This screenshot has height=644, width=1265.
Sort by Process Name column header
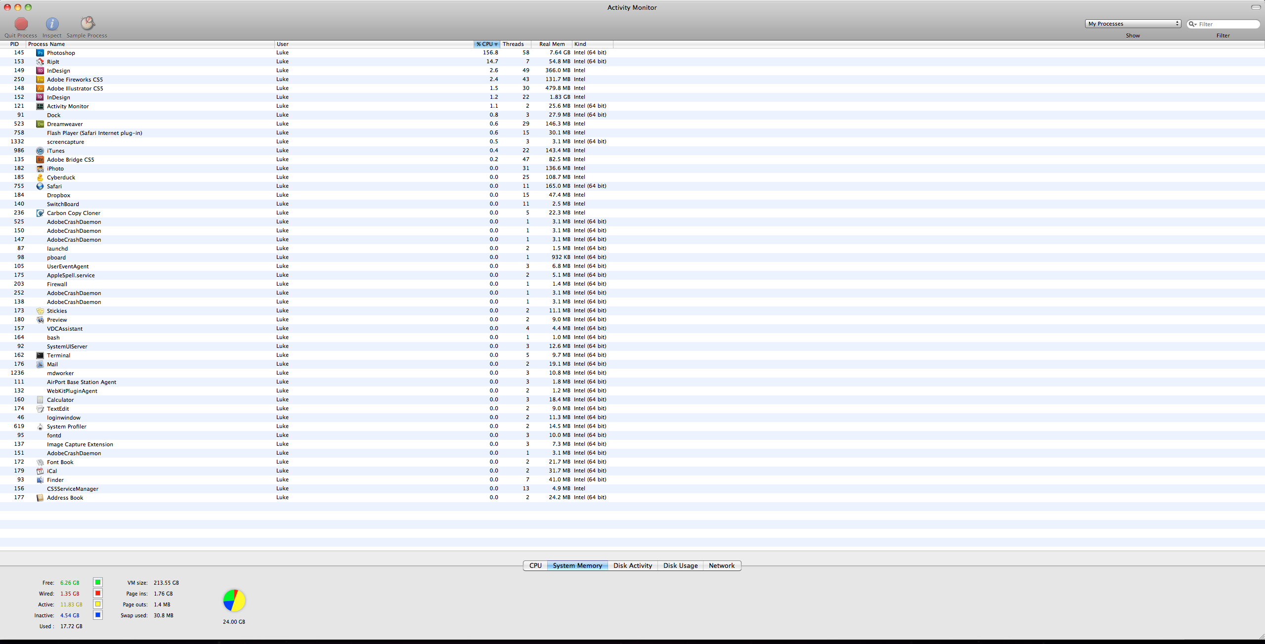(x=46, y=44)
